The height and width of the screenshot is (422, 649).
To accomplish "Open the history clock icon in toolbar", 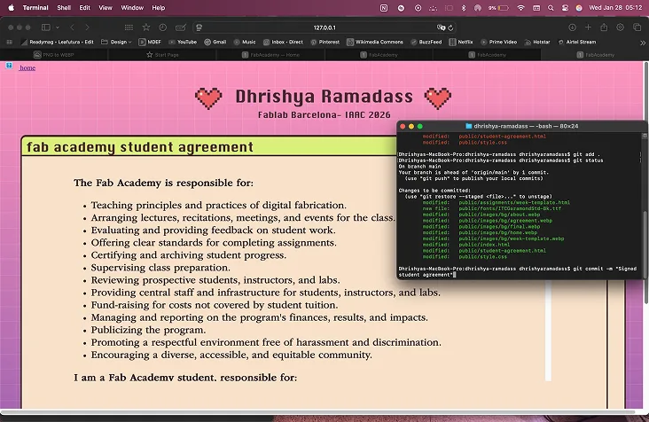I will coord(162,27).
